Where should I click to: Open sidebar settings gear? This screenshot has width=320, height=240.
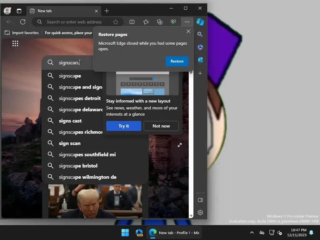click(200, 212)
